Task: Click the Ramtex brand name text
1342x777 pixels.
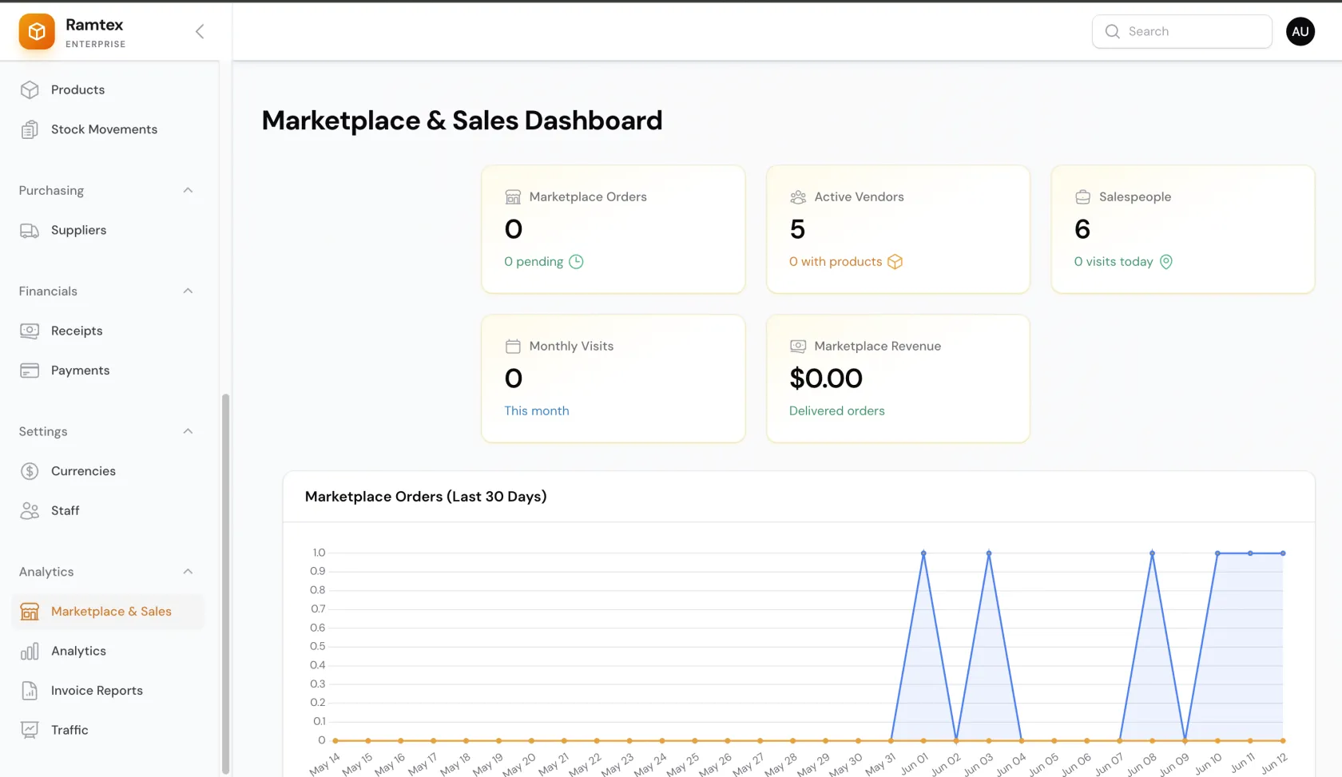Action: [x=94, y=25]
